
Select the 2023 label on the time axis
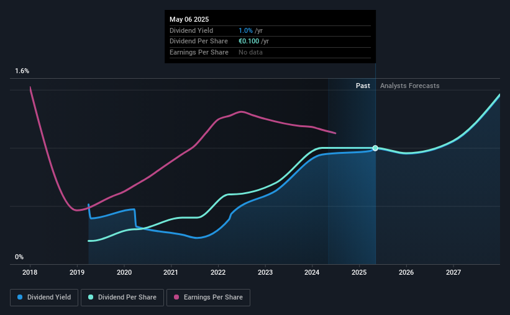265,272
